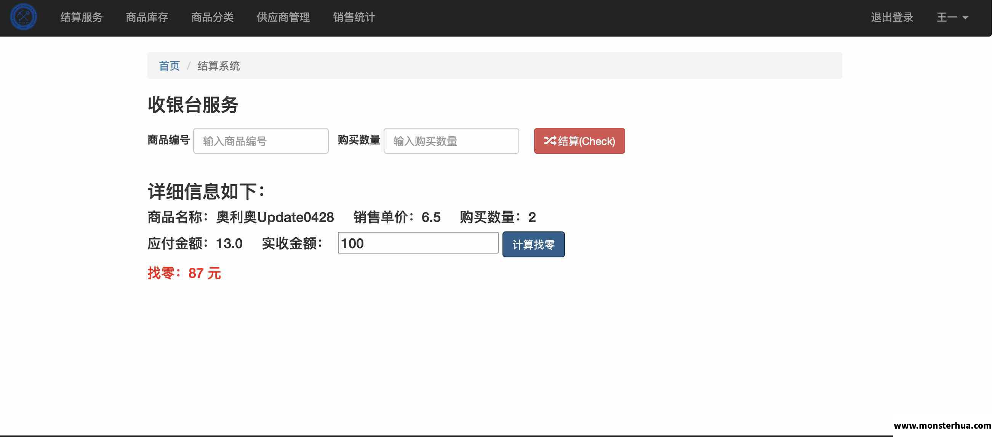
Task: Expand the 王一 user dropdown
Action: coord(952,17)
